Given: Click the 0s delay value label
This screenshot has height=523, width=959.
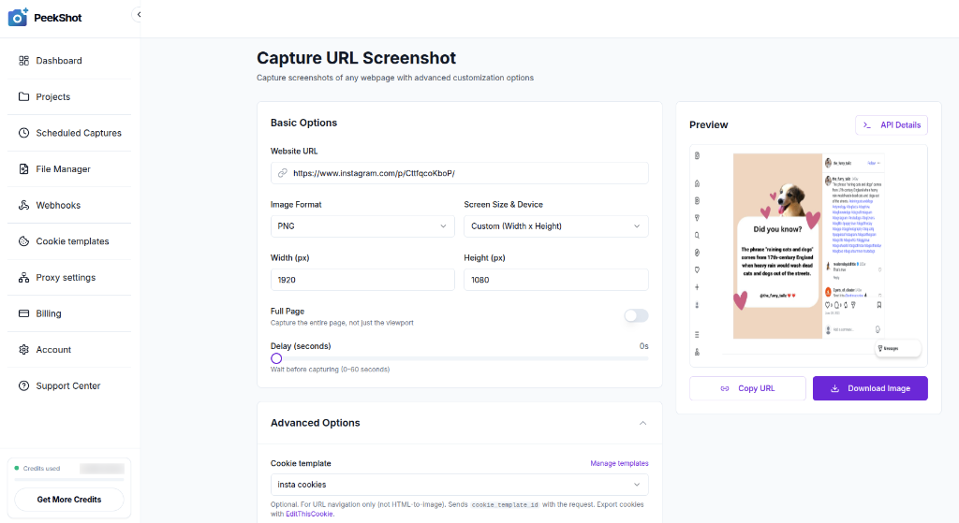Looking at the screenshot, I should (x=644, y=346).
